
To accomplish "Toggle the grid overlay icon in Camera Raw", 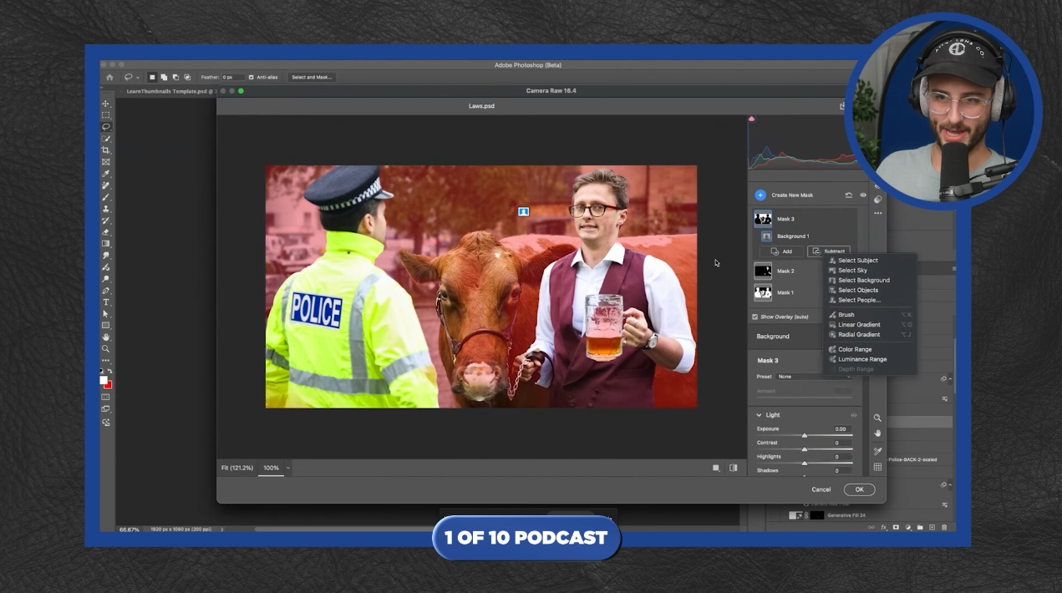I will point(877,467).
